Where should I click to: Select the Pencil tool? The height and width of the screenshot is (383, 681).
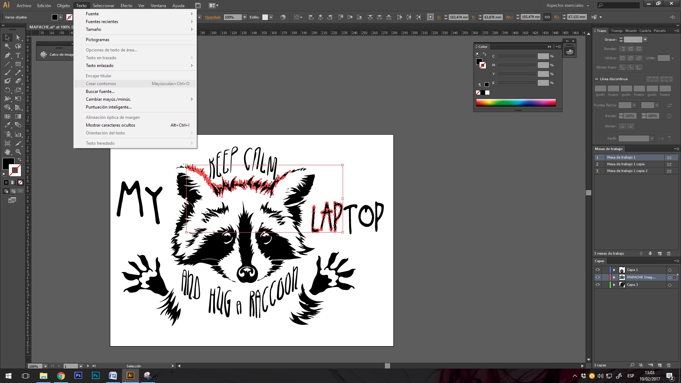[18, 72]
